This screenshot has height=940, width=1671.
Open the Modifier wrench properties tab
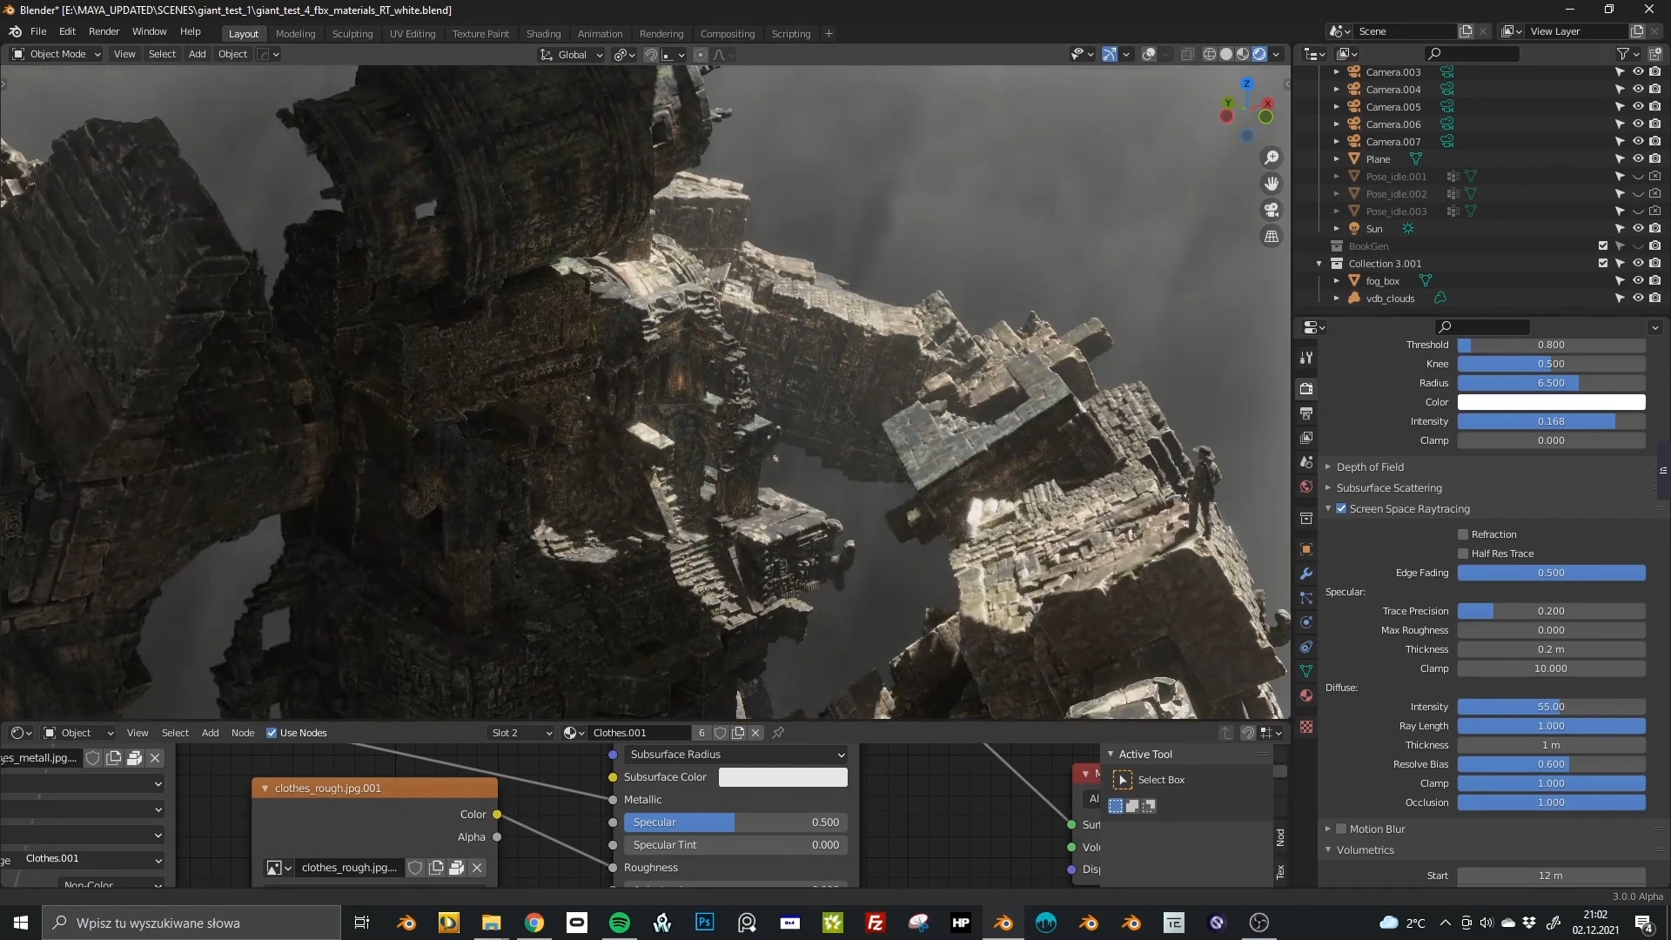coord(1306,574)
